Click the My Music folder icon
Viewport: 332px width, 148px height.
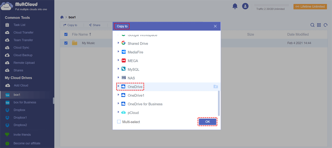pos(74,43)
